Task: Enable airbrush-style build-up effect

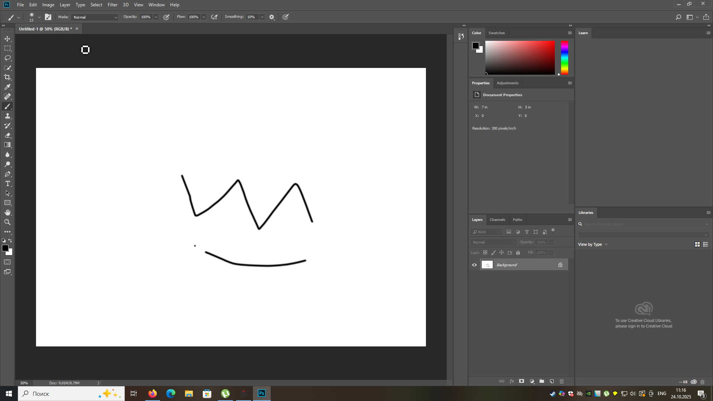Action: [214, 17]
